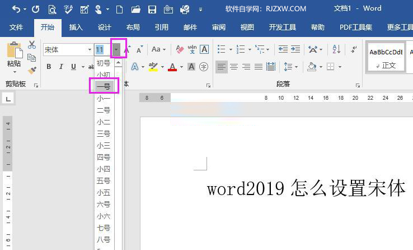
Task: Click the Phonetic Guide wén icon
Action: click(192, 49)
